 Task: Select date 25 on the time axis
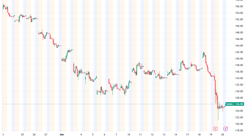coord(22,135)
